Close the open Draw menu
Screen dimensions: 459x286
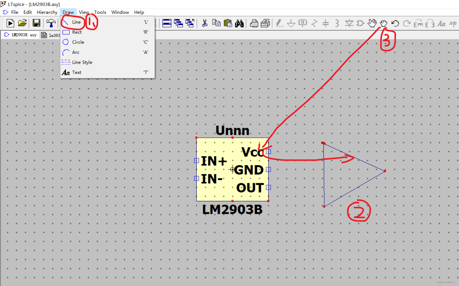[68, 12]
